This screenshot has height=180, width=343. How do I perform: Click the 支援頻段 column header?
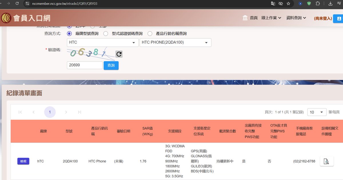pos(175,131)
